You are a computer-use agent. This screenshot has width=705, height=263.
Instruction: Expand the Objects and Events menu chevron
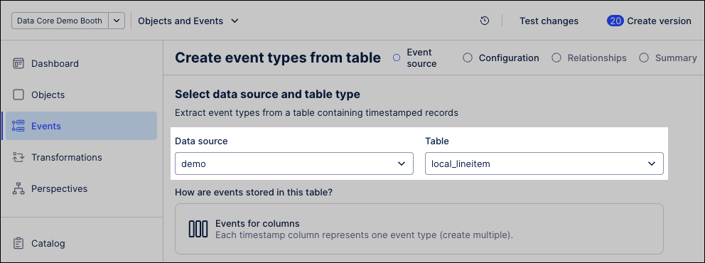pos(235,21)
